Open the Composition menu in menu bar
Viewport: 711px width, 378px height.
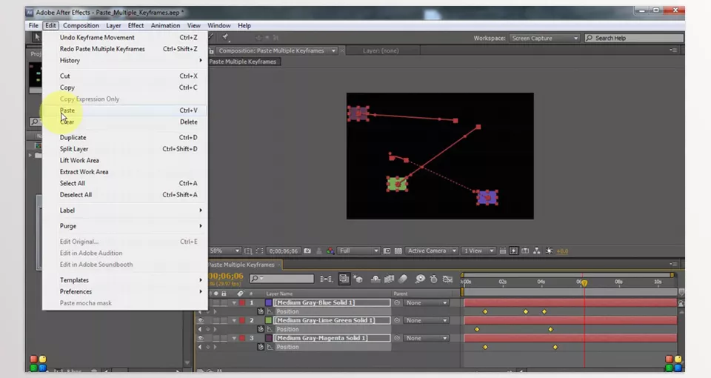point(81,25)
